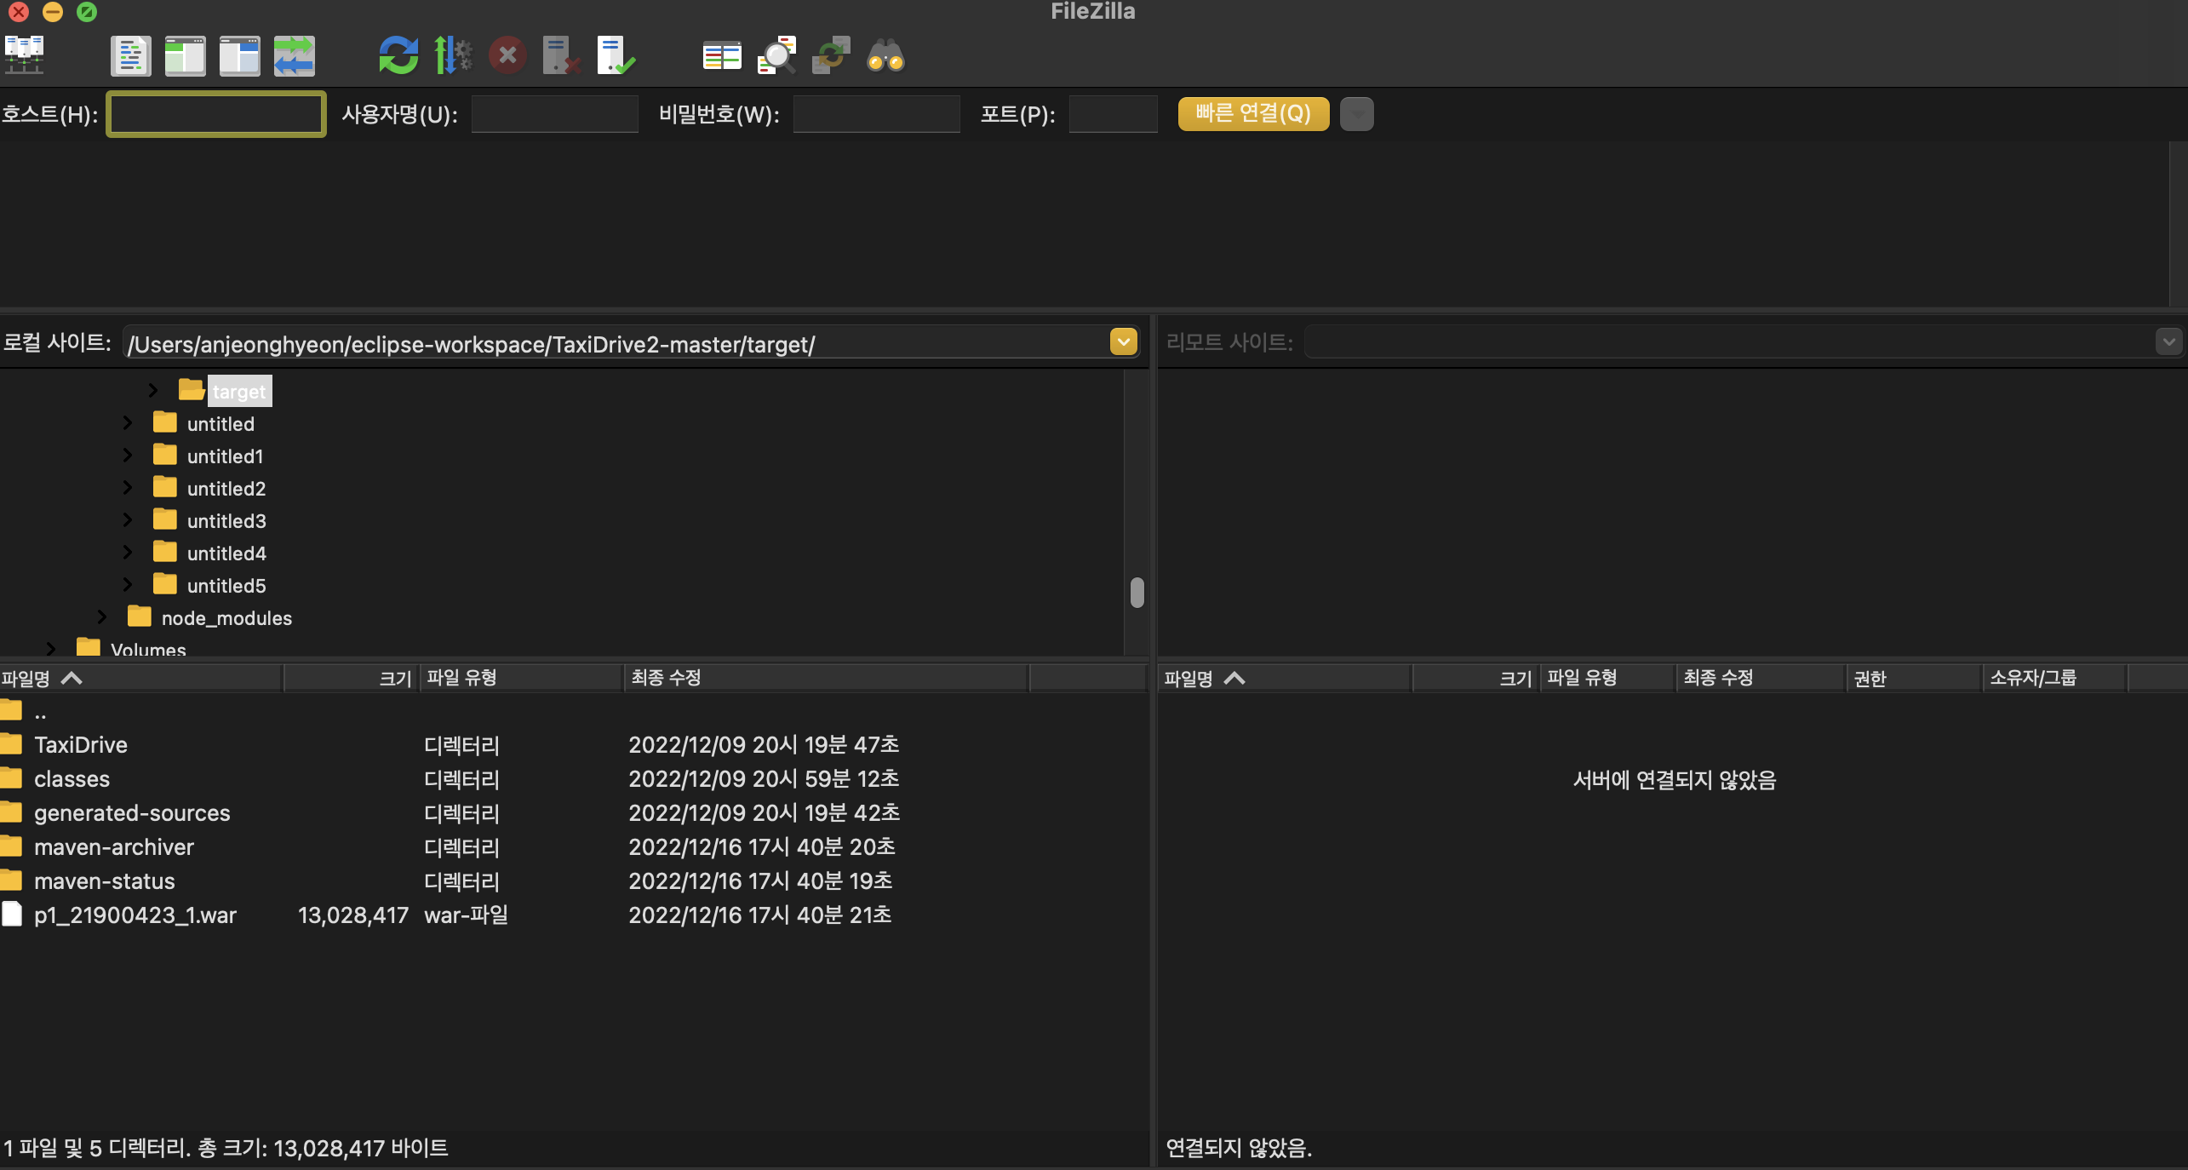Toggle transfer queue display icon
The width and height of the screenshot is (2188, 1170).
coord(294,56)
